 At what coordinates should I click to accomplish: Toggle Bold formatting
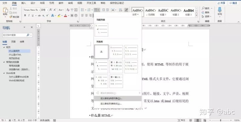[x=25, y=15]
